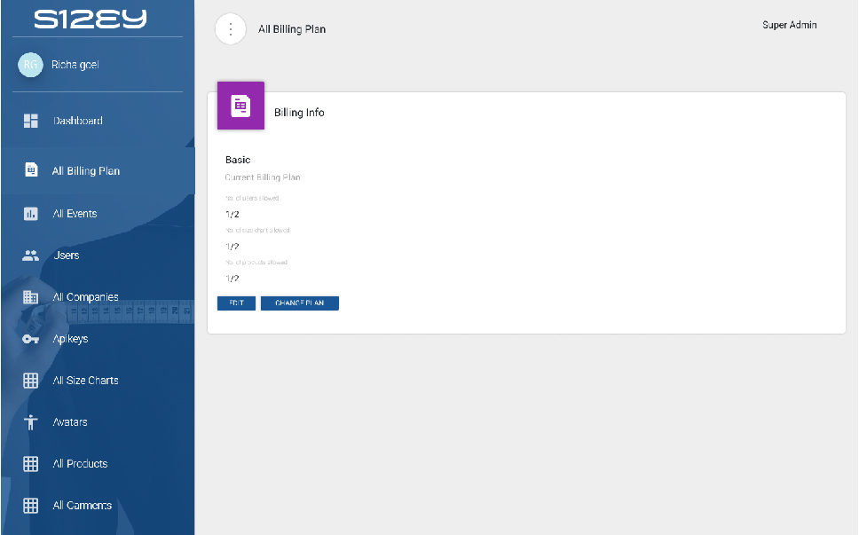859x535 pixels.
Task: Open the three-dot menu button
Action: click(230, 29)
